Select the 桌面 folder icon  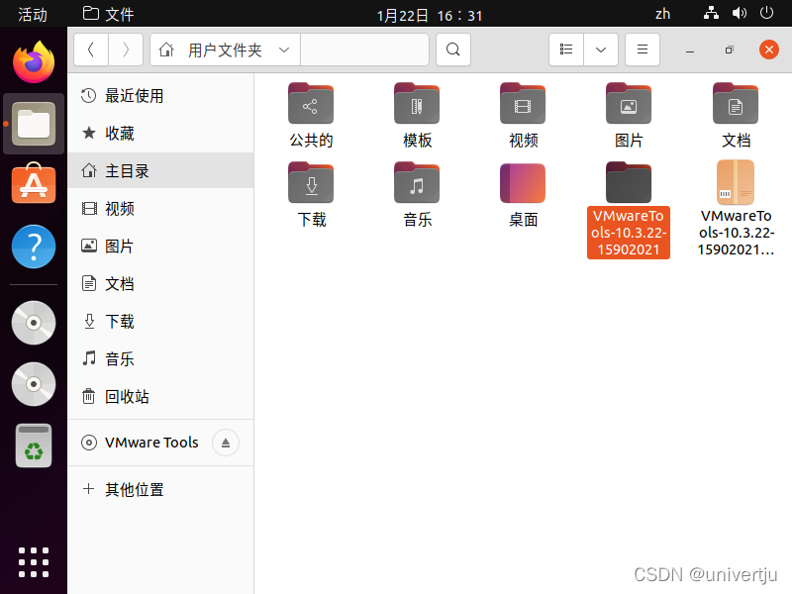coord(523,182)
